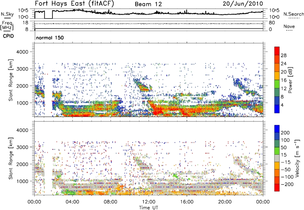Click the date '20/Jun/2010'
Image resolution: width=304 pixels, height=210 pixels.
[243, 3]
